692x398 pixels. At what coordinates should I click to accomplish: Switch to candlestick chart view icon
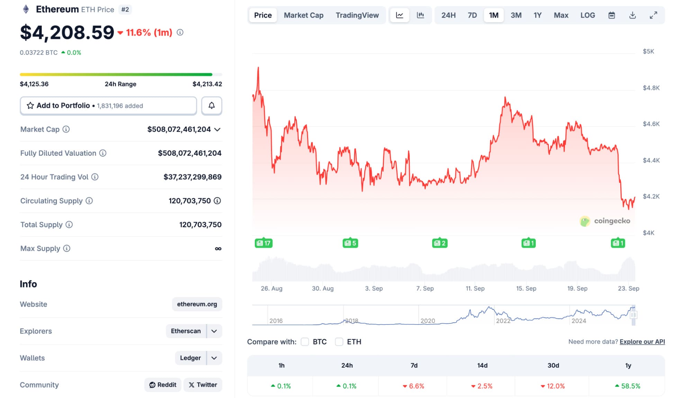[x=420, y=15]
